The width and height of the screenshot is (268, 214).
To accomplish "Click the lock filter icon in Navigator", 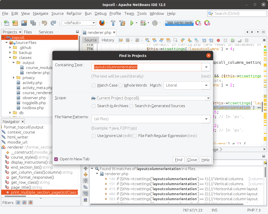I will 30,202.
